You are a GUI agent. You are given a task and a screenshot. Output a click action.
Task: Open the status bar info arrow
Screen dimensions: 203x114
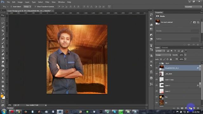coord(46,105)
